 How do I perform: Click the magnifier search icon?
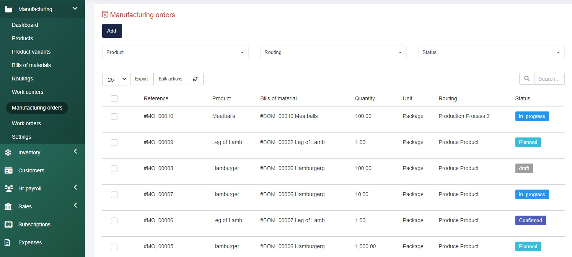526,79
